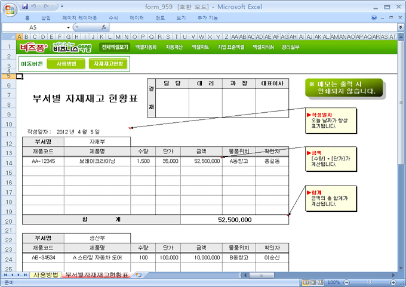Select the 자재부 department name cell
The height and width of the screenshot is (287, 406).
click(97, 141)
